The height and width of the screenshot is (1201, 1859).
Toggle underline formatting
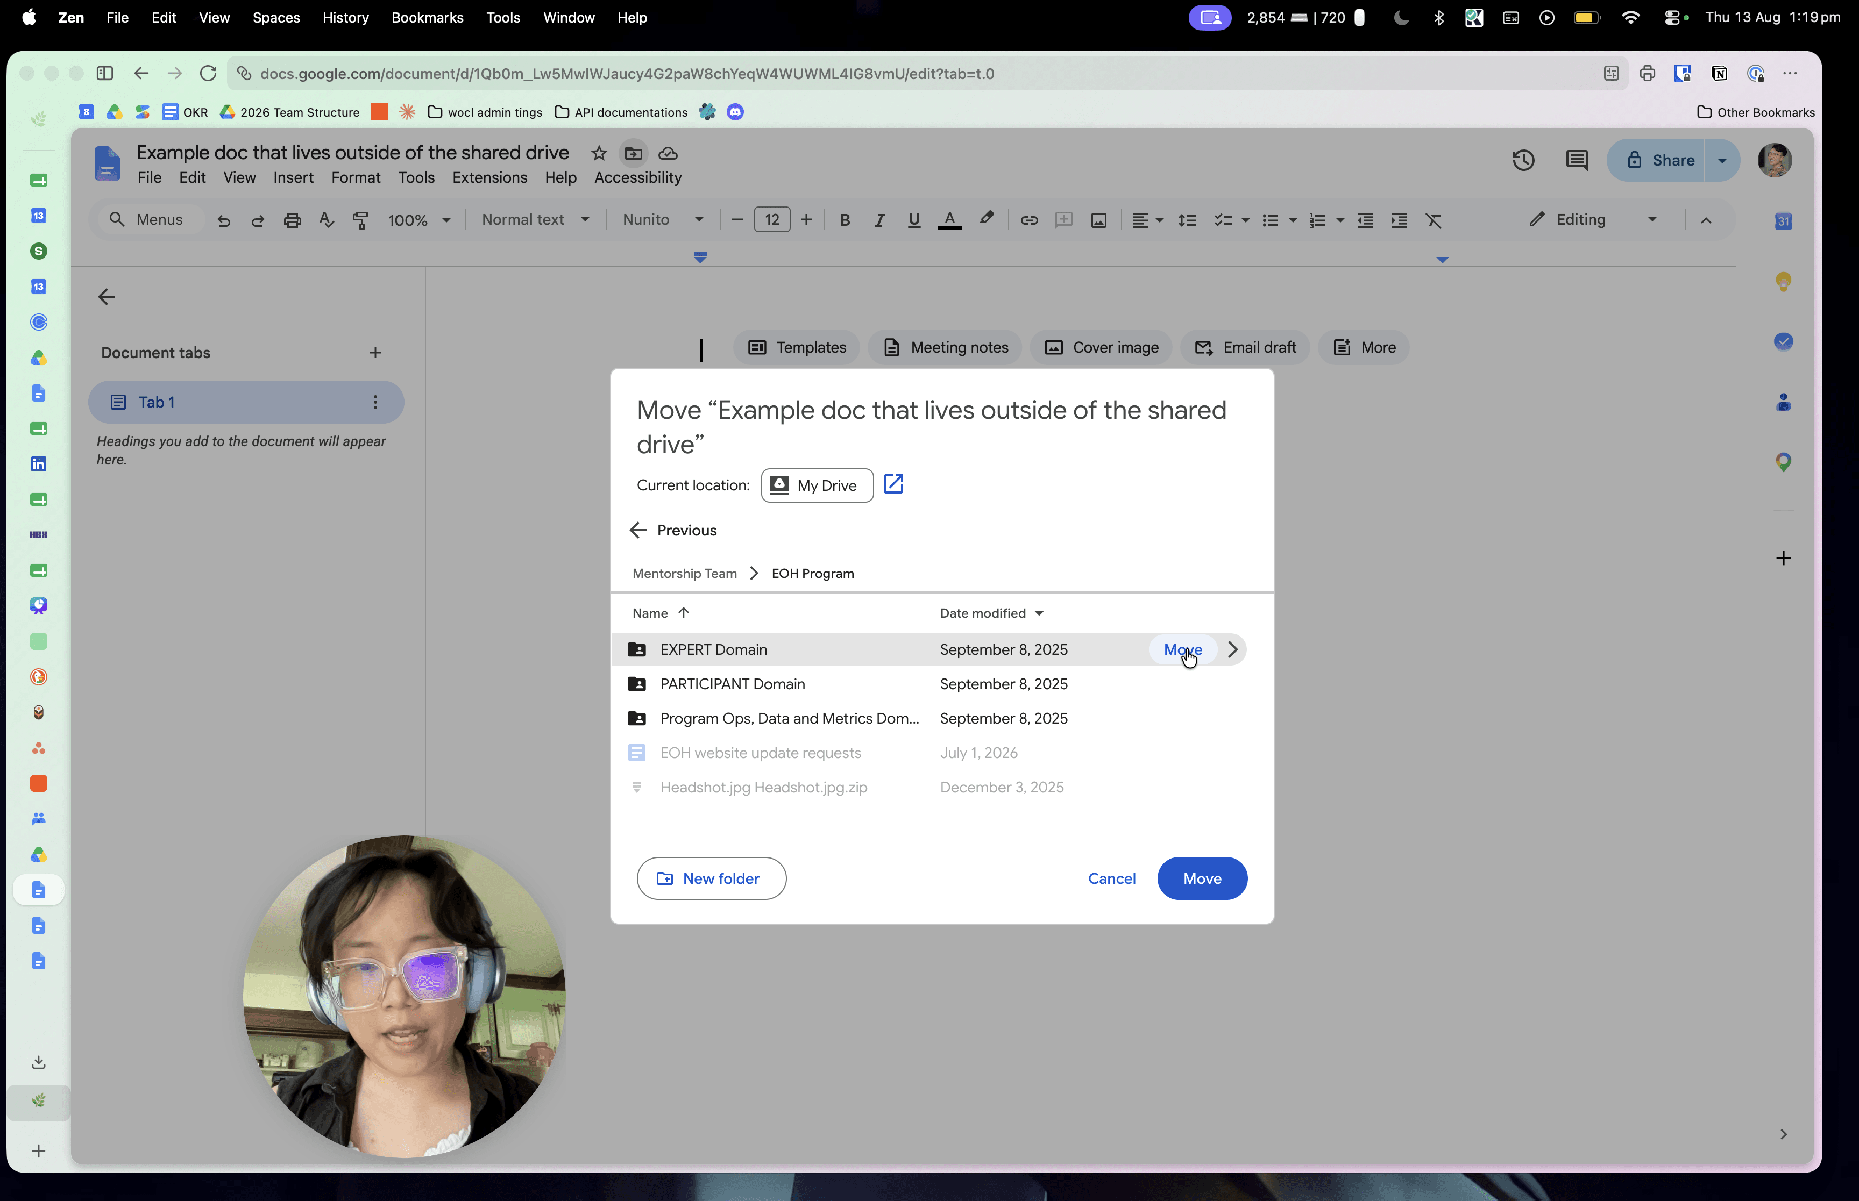913,221
